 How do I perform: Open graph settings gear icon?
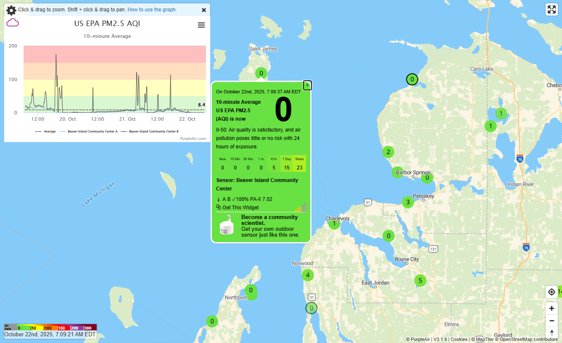pos(11,10)
